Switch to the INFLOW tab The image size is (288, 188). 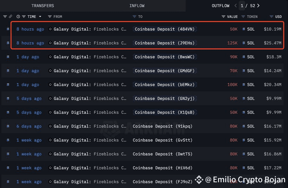pos(137,6)
